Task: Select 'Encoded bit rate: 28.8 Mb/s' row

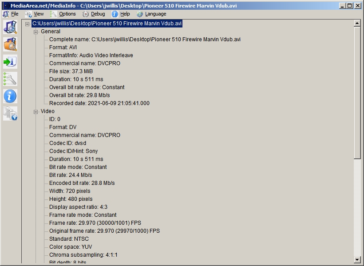Action: click(82, 183)
